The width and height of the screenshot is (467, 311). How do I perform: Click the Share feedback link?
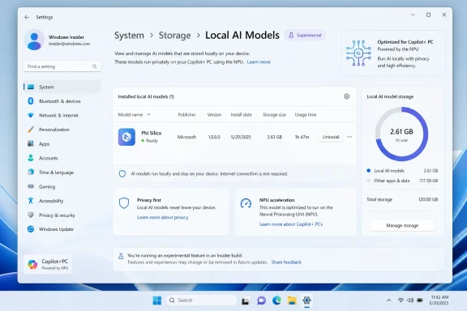[x=286, y=262]
